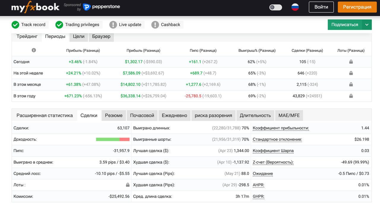Open the Длительность tab
Screen dimensions: 380x208
[x=255, y=115]
